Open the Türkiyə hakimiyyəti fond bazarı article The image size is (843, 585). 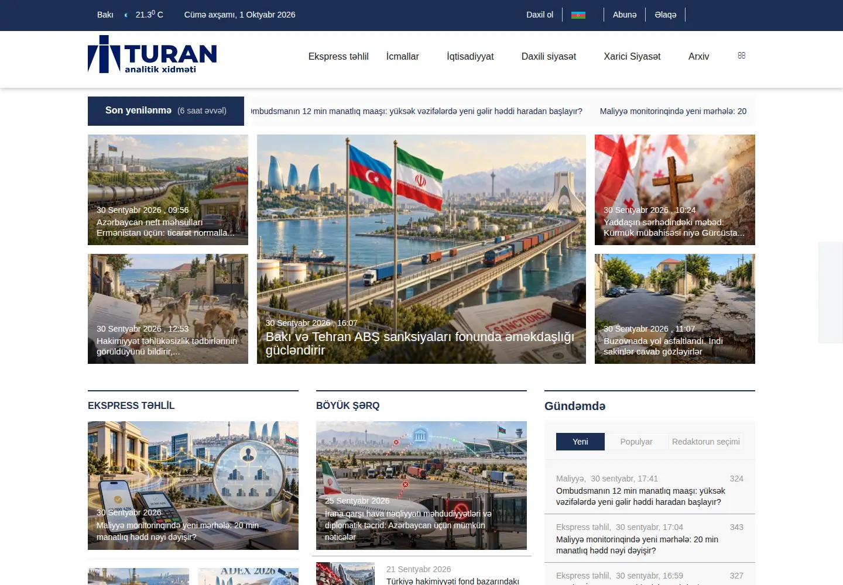coord(453,581)
